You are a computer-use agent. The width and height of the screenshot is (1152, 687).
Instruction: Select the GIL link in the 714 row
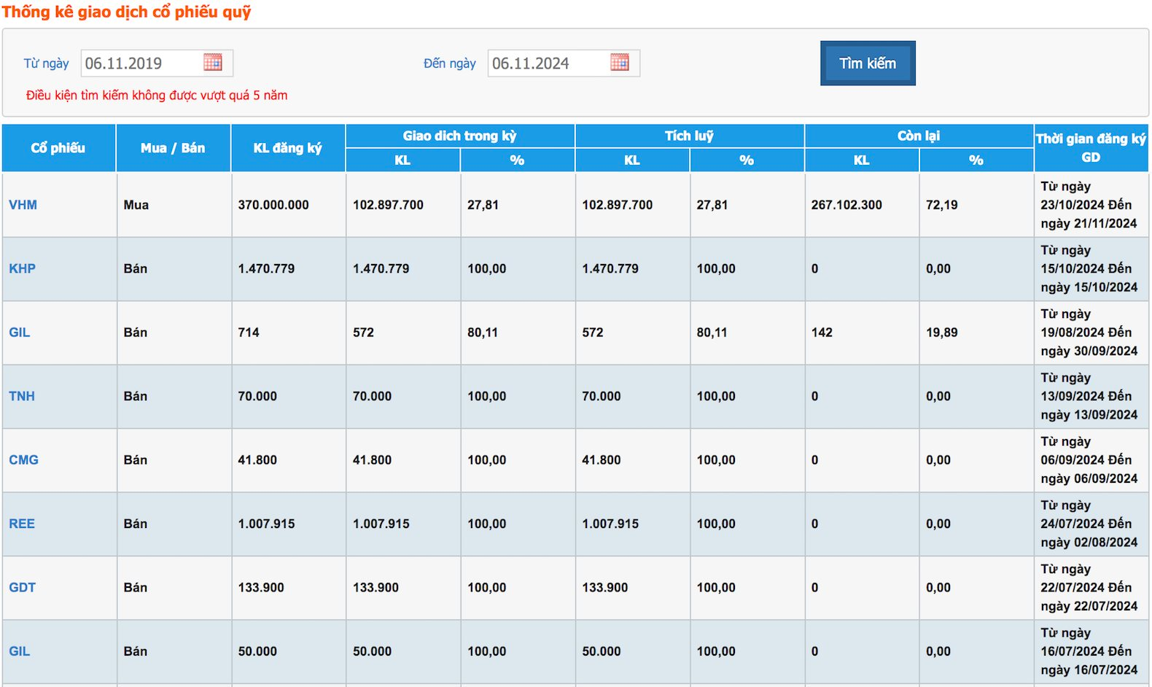coord(20,333)
